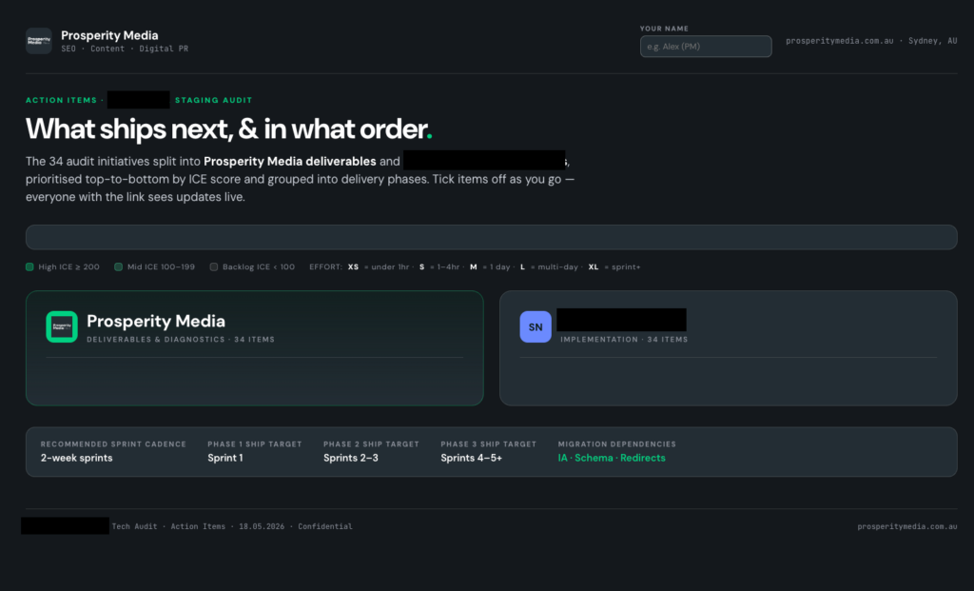
Task: Click the Prosperity Media header title
Action: click(x=109, y=35)
